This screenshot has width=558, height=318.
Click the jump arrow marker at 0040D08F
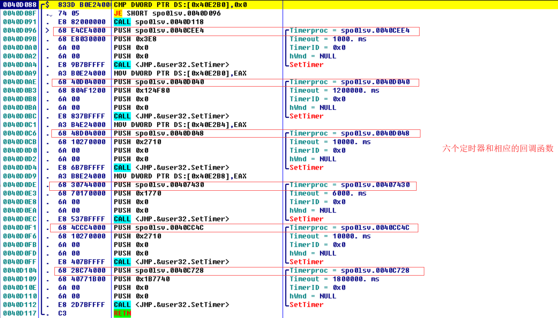point(50,15)
